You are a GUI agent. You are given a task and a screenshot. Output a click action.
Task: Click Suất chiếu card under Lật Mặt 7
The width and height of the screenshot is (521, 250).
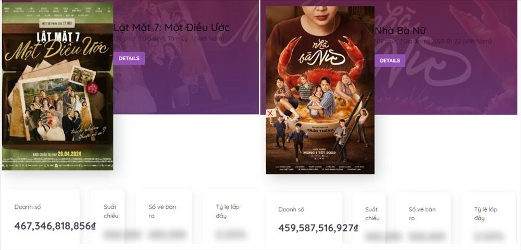(x=108, y=217)
